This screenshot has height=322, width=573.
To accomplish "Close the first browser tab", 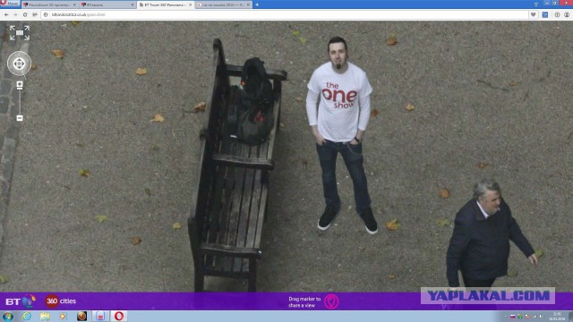I will [74, 4].
